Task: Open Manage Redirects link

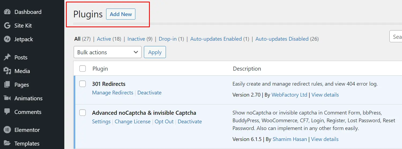Action: [x=113, y=93]
